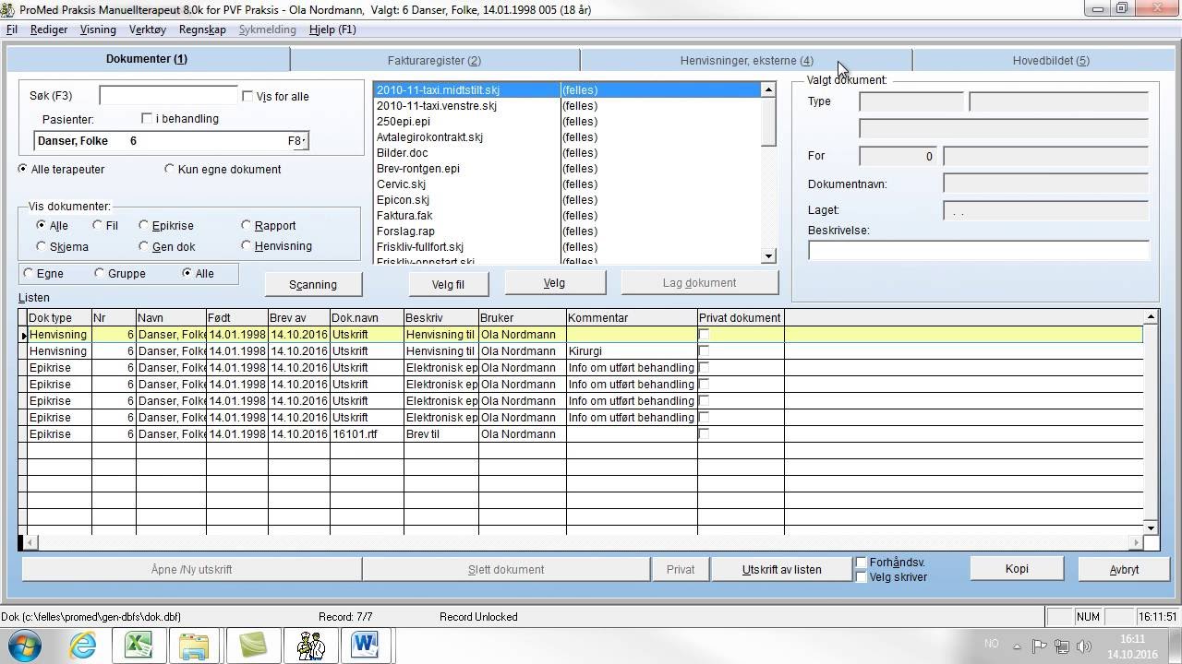Select the 'Rapport' document filter
This screenshot has height=664, width=1182.
[x=247, y=225]
